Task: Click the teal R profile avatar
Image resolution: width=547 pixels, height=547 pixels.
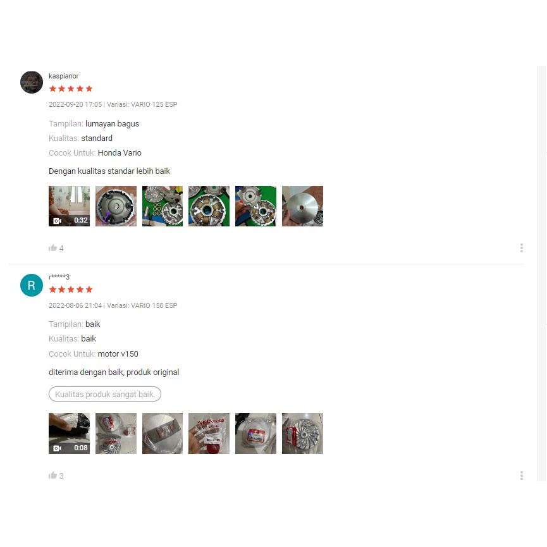Action: (x=32, y=285)
